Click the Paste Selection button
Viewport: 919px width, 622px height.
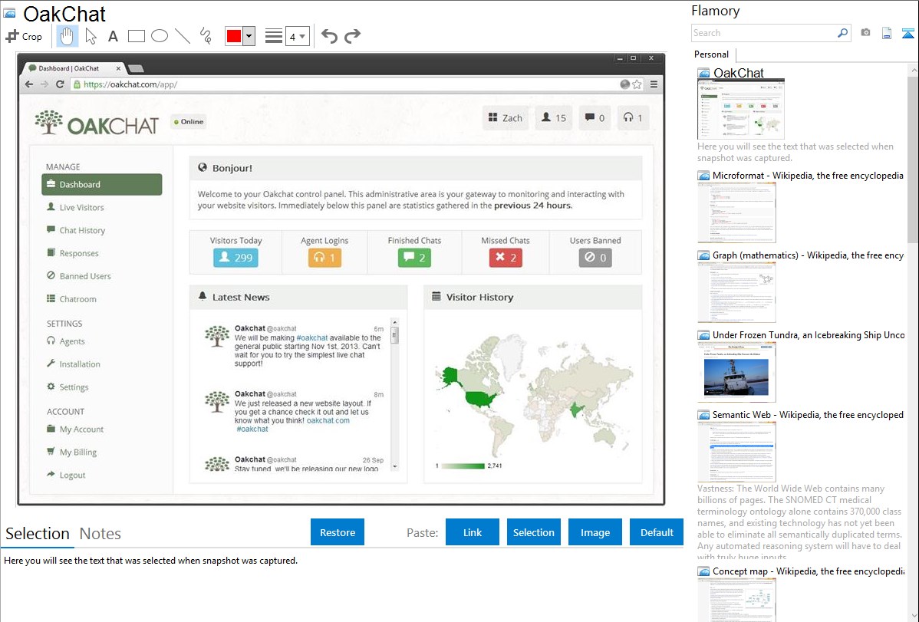coord(533,532)
